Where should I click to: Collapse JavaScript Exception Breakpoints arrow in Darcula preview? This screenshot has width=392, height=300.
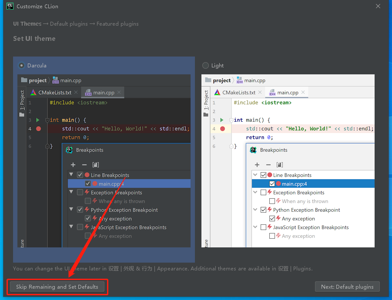click(x=71, y=227)
